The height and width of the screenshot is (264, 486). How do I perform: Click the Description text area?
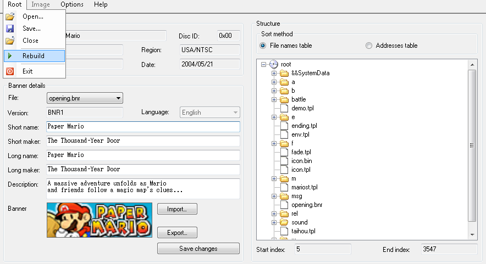pos(143,188)
